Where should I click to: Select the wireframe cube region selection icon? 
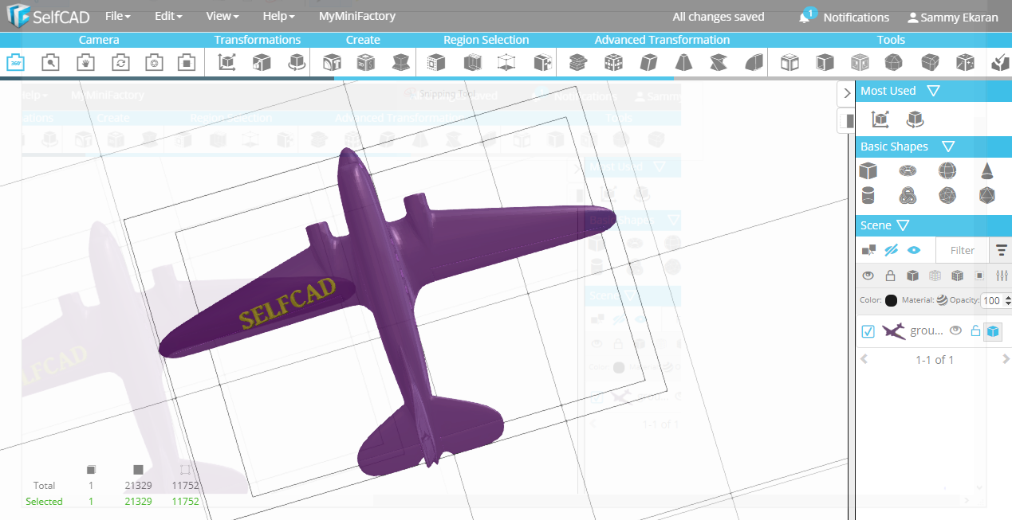point(506,62)
